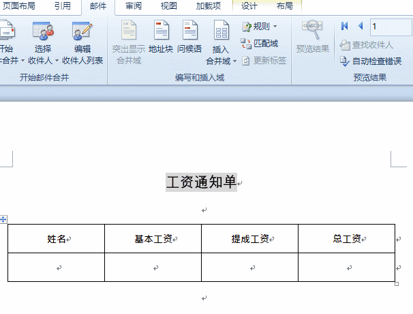
Task: Go to previous record arrow
Action: (360, 27)
